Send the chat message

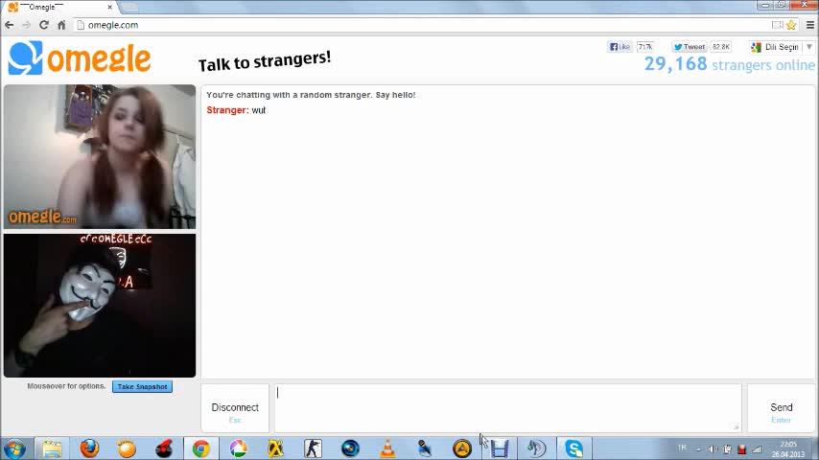click(x=781, y=408)
